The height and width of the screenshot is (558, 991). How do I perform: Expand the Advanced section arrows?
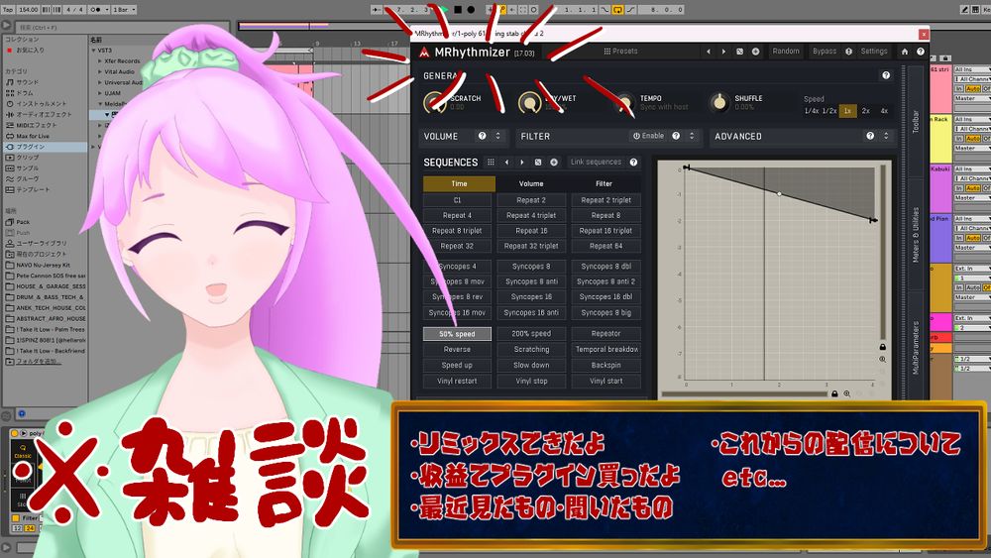click(x=886, y=136)
